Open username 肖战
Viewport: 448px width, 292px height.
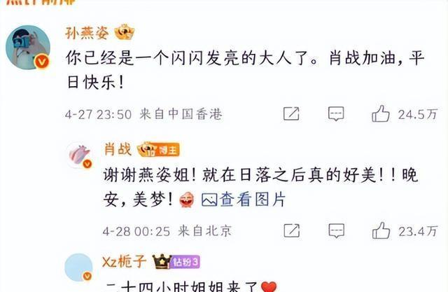coord(118,149)
